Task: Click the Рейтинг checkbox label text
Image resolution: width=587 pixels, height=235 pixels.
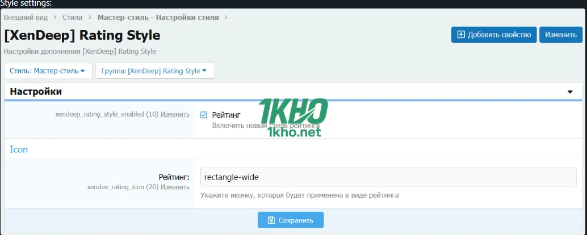Action: pyautogui.click(x=223, y=115)
